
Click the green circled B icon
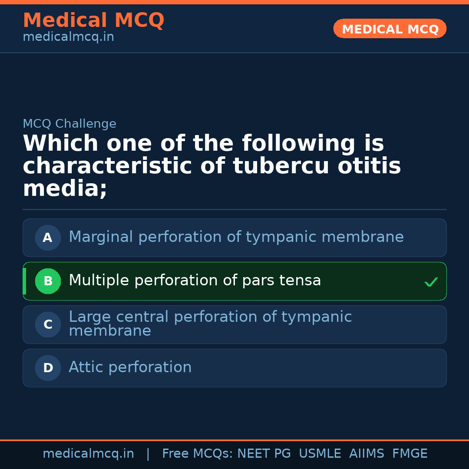48,281
